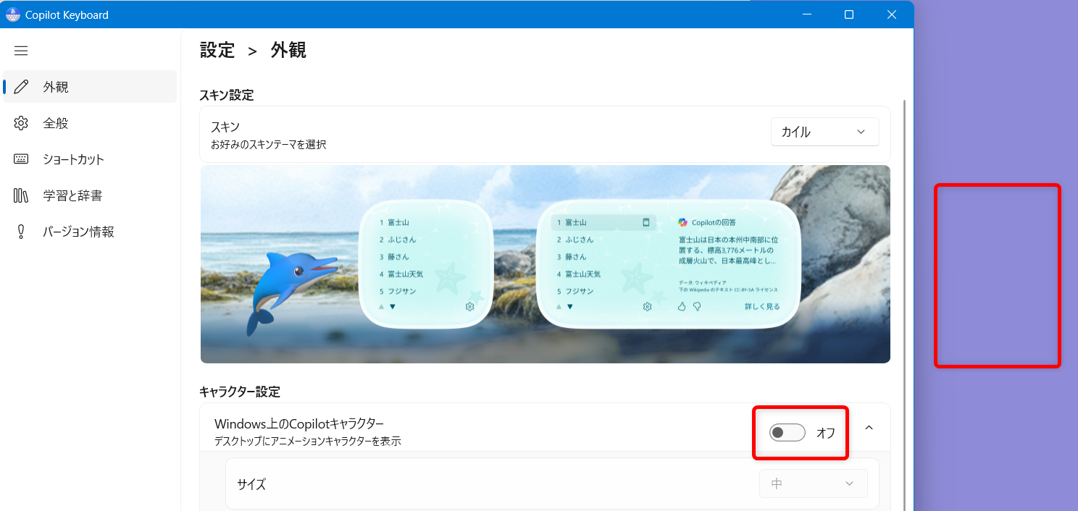Viewport: 1078px width, 511px height.
Task: Click the バージョン情報 lightbulb icon
Action: click(x=21, y=232)
